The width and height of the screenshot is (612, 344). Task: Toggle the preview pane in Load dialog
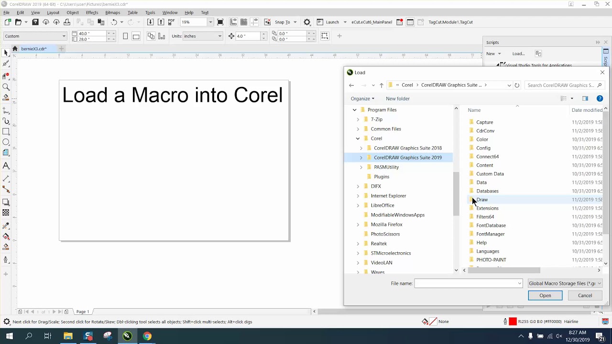(585, 98)
